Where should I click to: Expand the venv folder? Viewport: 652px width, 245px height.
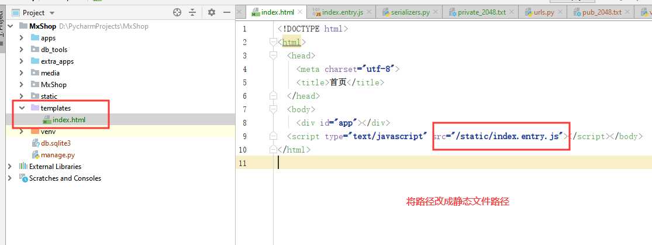pos(21,132)
